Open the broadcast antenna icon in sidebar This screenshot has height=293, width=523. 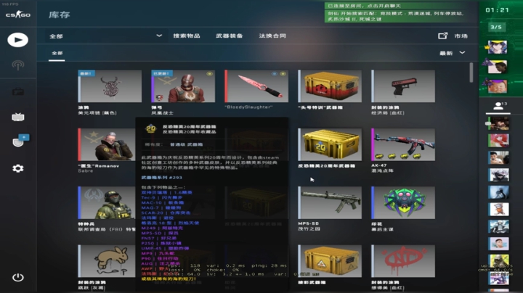coord(18,65)
